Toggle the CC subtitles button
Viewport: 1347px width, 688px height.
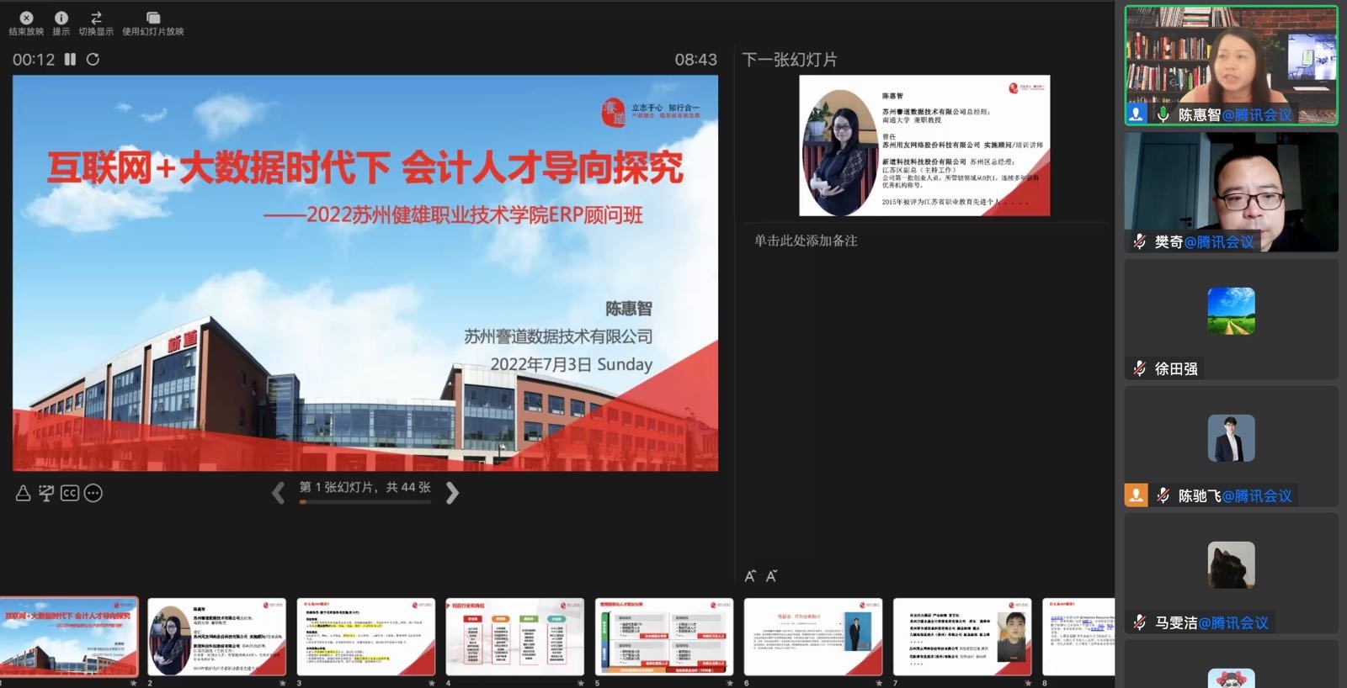70,493
